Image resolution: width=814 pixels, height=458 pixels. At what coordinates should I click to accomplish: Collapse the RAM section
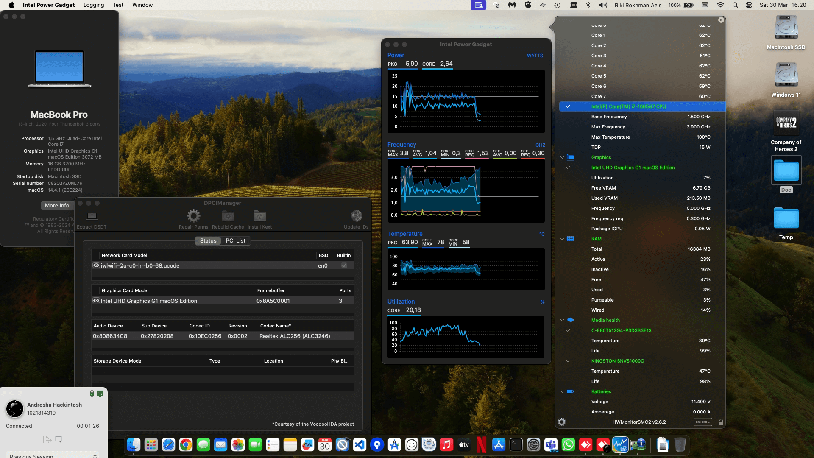(x=562, y=239)
